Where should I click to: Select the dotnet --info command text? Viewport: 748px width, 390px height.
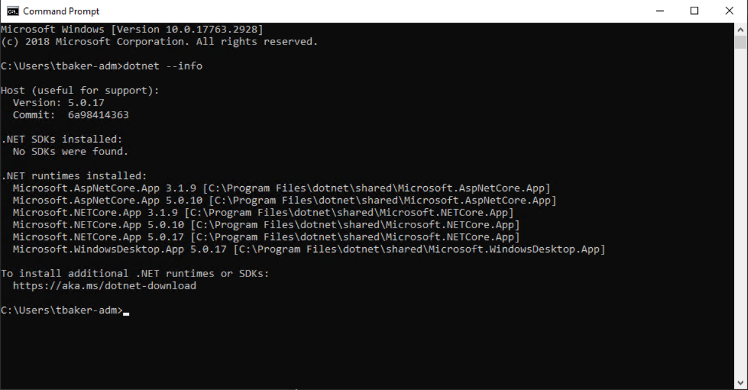161,65
